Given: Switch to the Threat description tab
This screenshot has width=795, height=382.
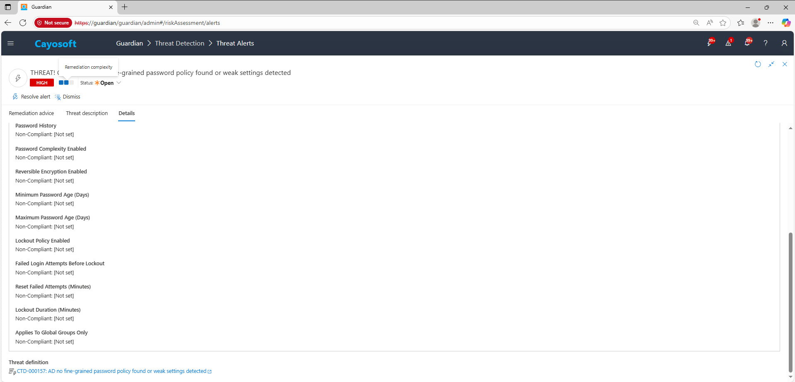Looking at the screenshot, I should (87, 113).
